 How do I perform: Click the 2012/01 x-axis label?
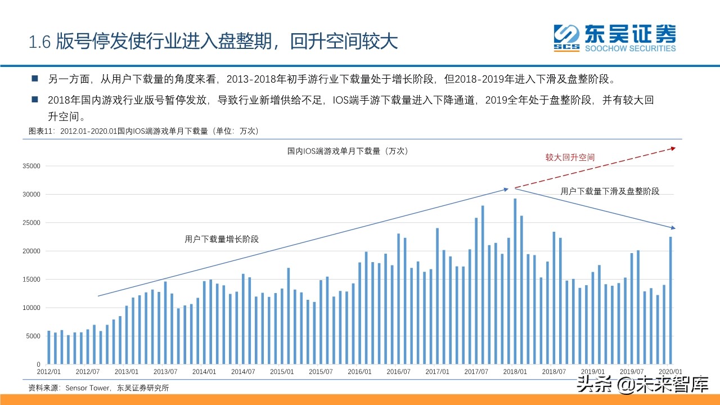pos(49,372)
